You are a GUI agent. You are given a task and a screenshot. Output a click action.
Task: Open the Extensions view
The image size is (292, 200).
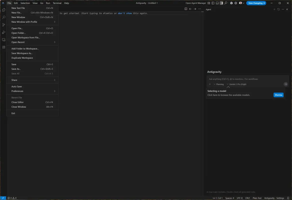(x=3, y=47)
